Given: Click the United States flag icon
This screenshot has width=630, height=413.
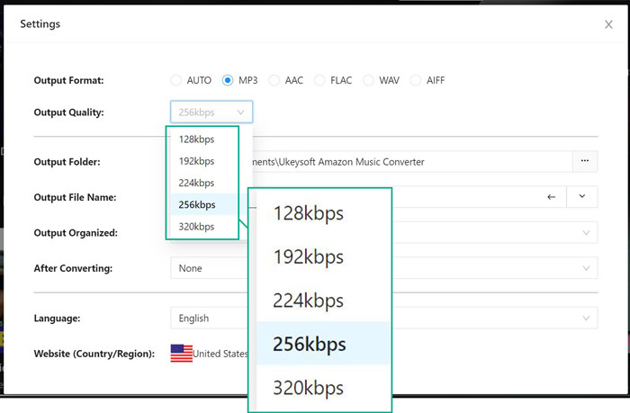Looking at the screenshot, I should coord(182,354).
